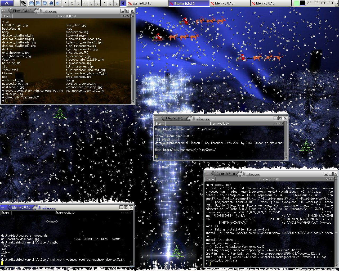339x271 pixels.
Task: Switch to workspace 8
Action: tap(110, 3)
